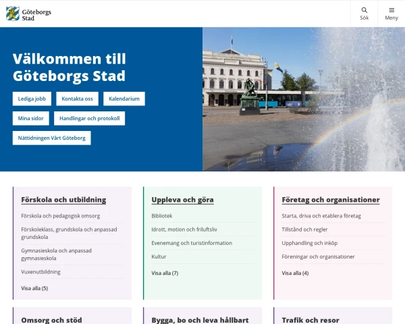This screenshot has height=324, width=405.
Task: Select Förskola och pedagogisk omsorg link
Action: tap(61, 216)
